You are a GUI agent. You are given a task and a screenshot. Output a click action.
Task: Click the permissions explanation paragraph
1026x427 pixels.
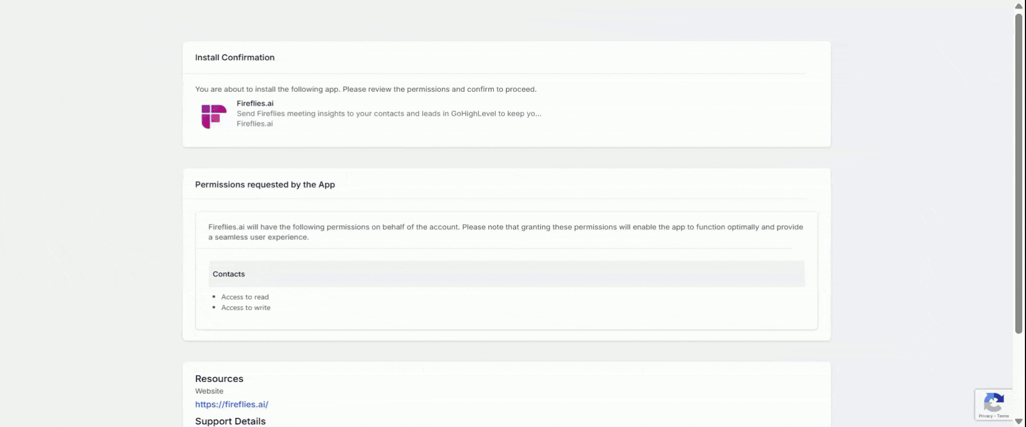point(505,232)
